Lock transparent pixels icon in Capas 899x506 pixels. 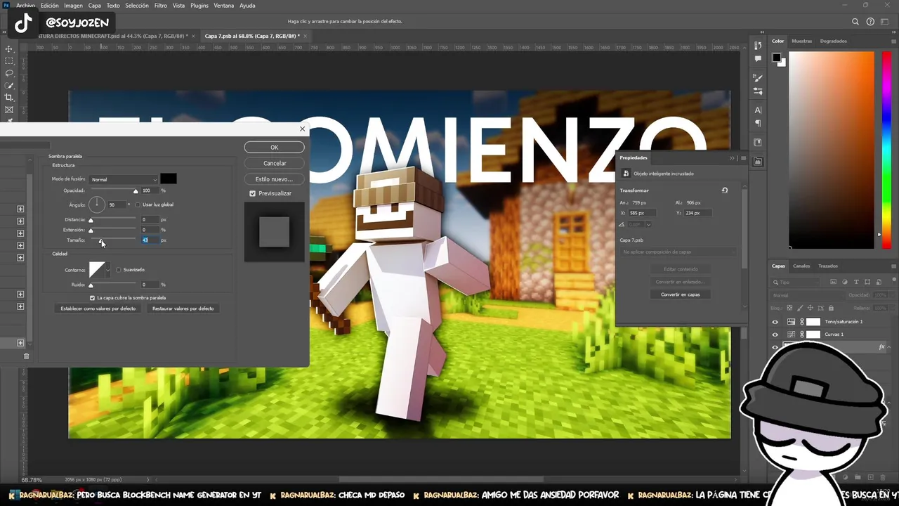click(x=790, y=308)
